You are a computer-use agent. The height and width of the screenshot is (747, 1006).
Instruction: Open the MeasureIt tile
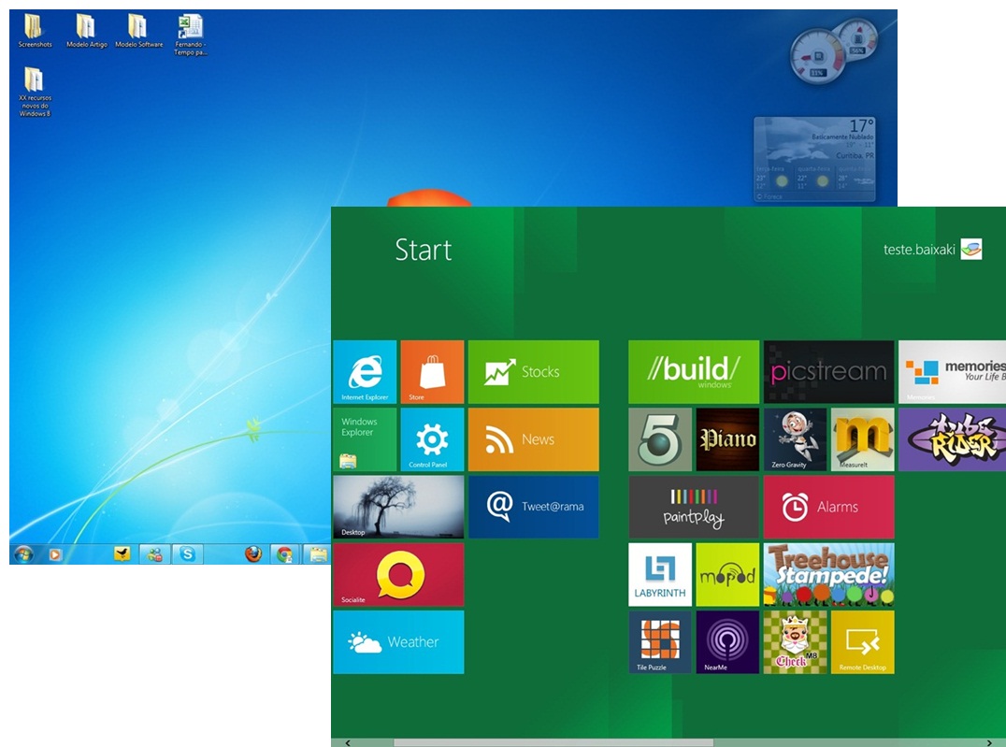coord(863,439)
